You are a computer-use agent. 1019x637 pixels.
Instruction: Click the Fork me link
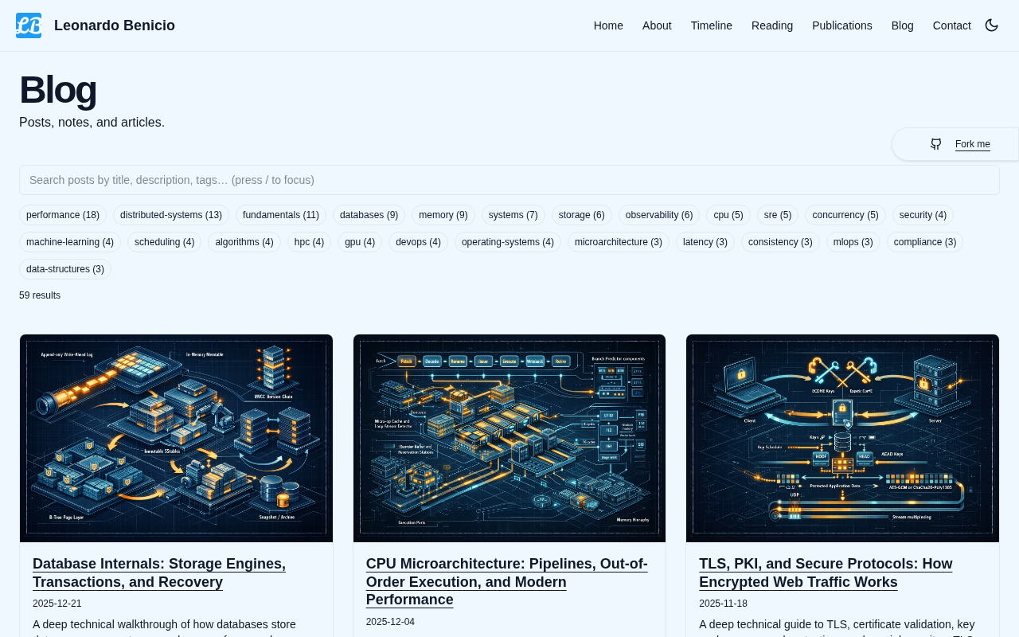[x=973, y=144]
